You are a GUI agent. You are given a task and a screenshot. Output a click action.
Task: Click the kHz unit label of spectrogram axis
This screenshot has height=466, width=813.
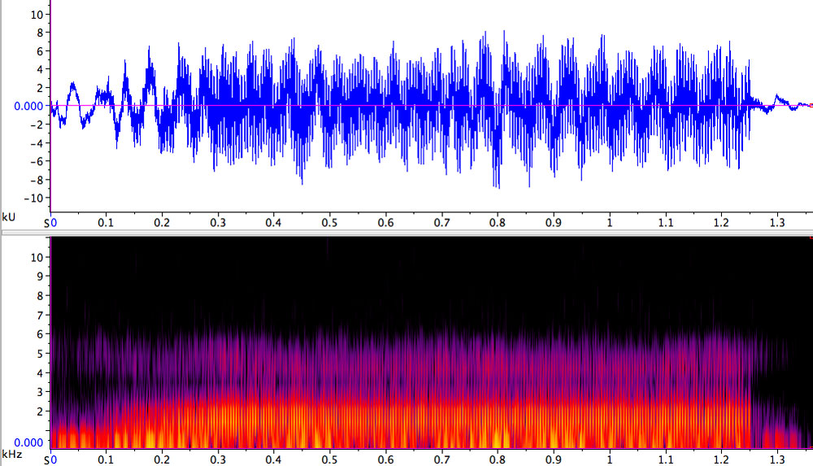pyautogui.click(x=12, y=455)
